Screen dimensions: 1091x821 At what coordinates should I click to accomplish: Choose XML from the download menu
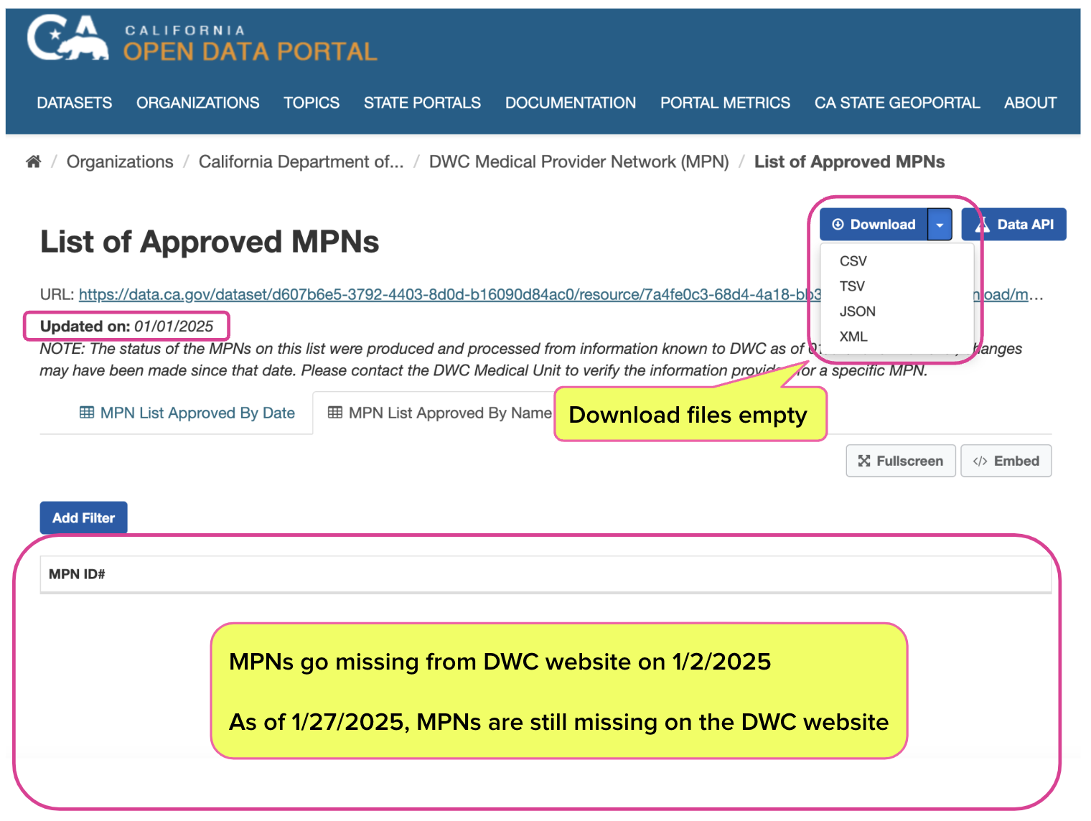853,337
